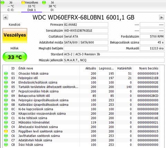
Task: Click current value 119 for temperature
Action: tap(93, 122)
